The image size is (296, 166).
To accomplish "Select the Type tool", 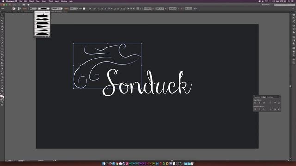I will pyautogui.click(x=2, y=32).
